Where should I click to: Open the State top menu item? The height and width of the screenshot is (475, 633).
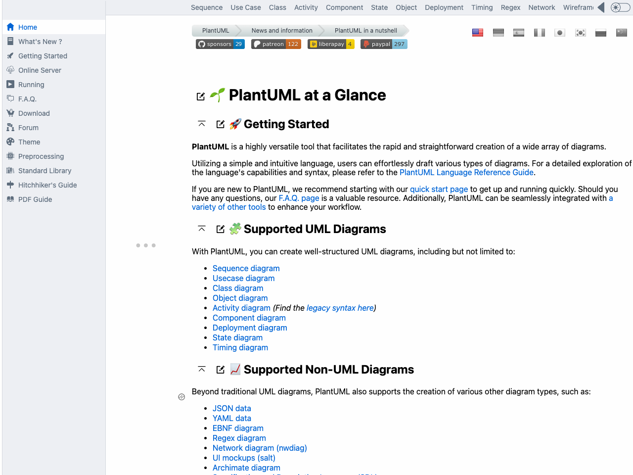[379, 7]
